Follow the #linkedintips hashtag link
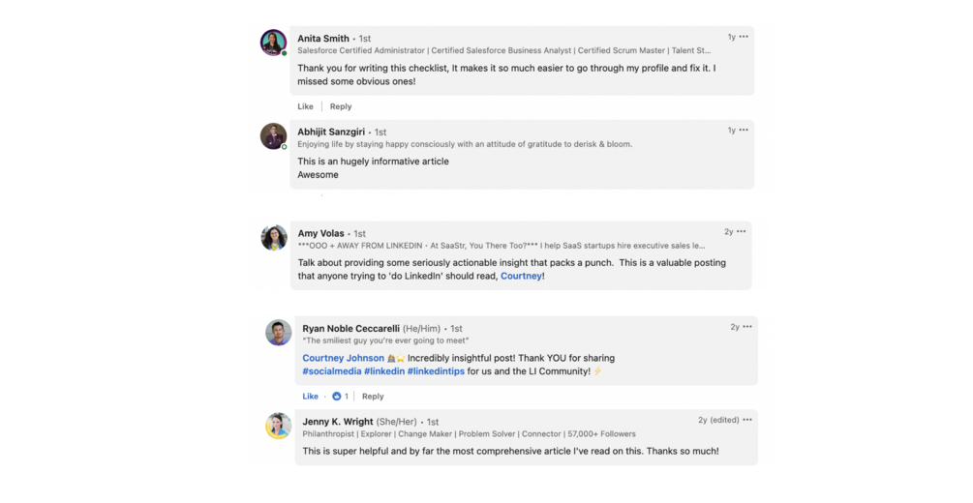Screen dimensions: 973x503 [436, 371]
